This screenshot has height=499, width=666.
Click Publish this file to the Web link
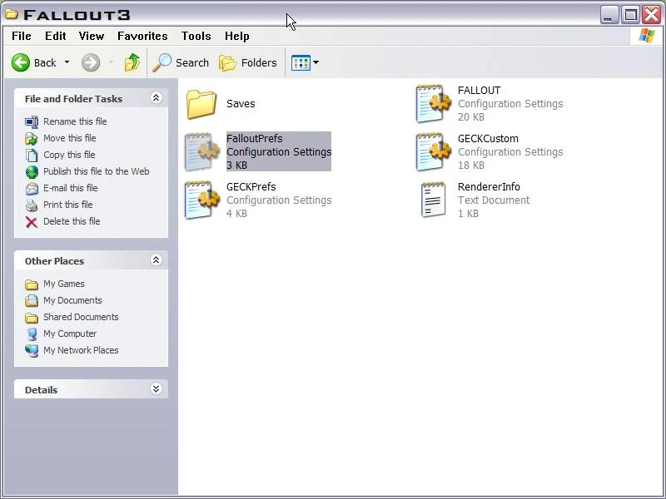tap(96, 171)
